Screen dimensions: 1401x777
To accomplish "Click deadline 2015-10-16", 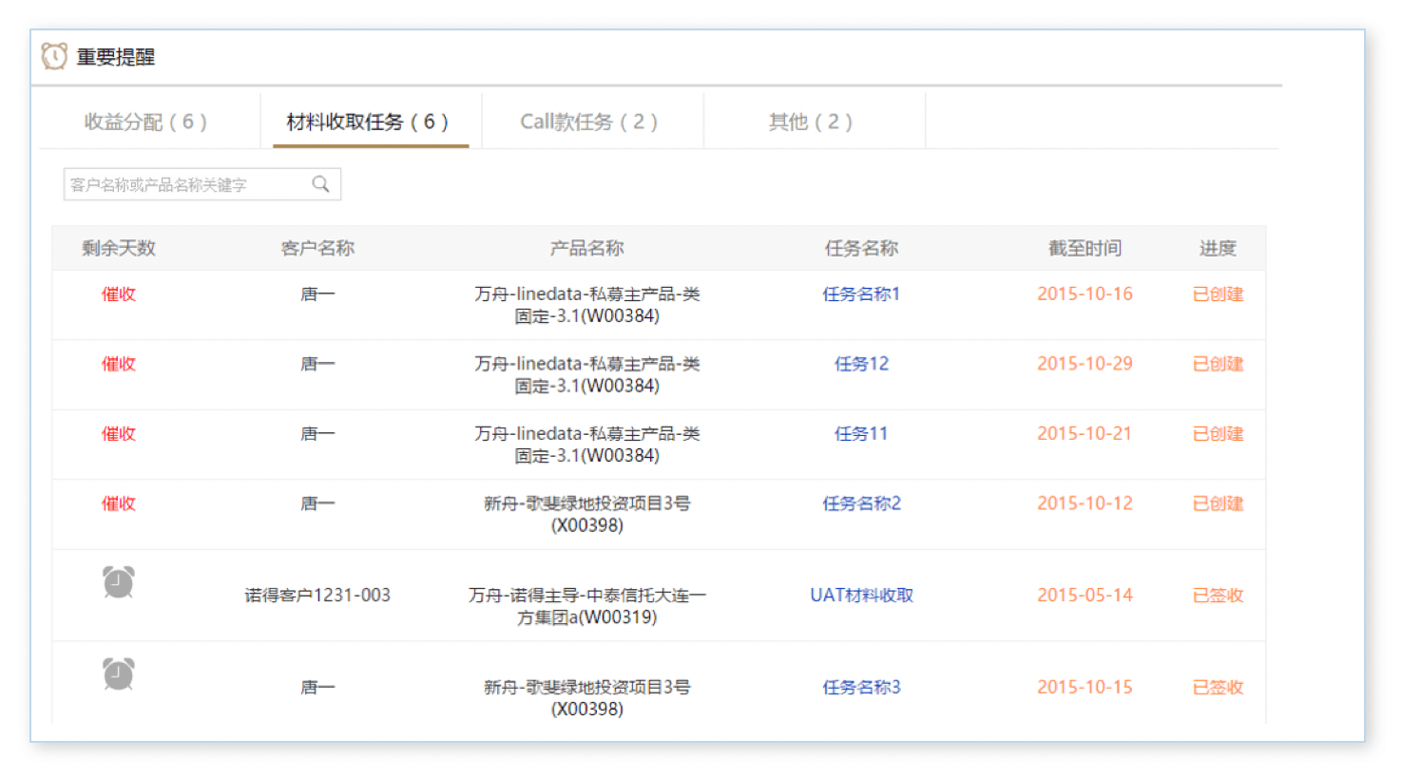I will coord(1084,294).
